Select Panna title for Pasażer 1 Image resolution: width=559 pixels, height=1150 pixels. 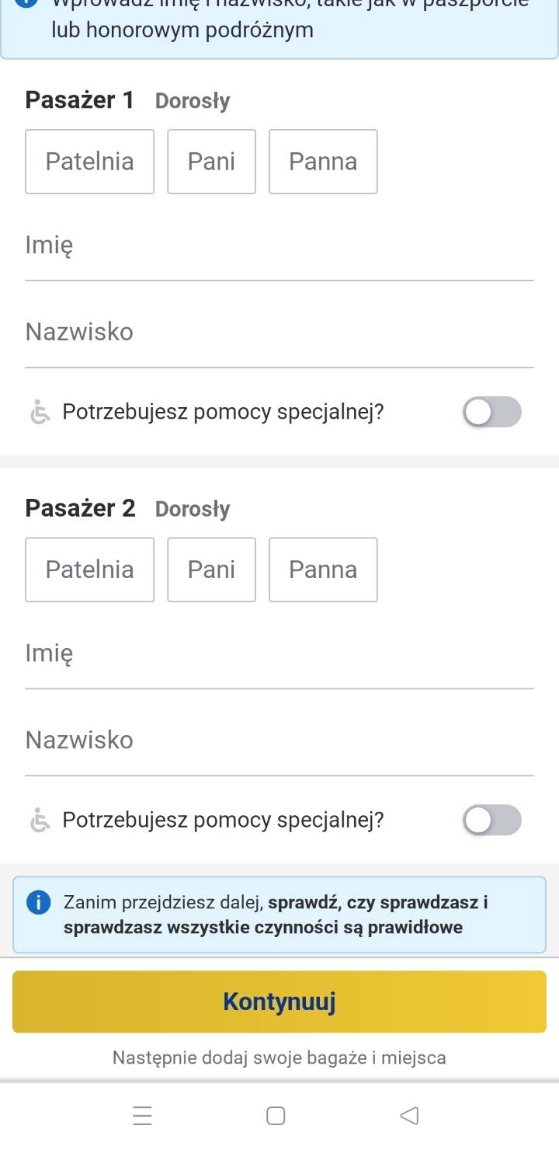(323, 162)
